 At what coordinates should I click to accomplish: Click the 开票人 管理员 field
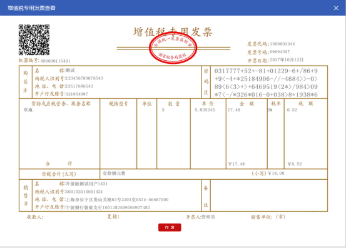(x=201, y=217)
